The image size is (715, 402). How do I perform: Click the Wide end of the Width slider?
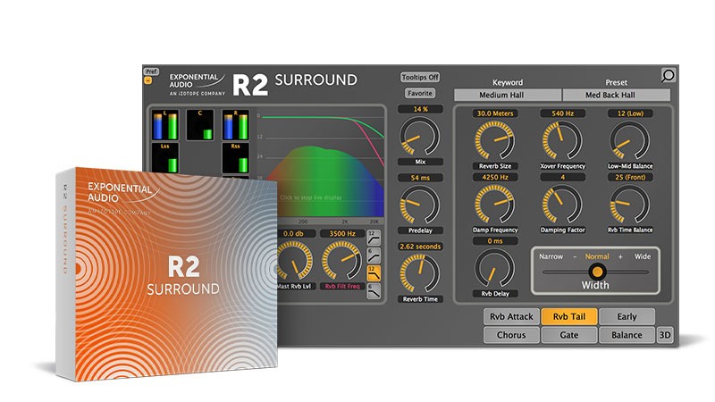tap(643, 256)
